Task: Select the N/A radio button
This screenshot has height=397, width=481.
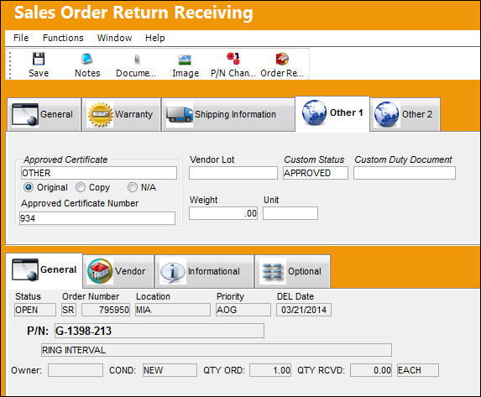Action: click(133, 187)
